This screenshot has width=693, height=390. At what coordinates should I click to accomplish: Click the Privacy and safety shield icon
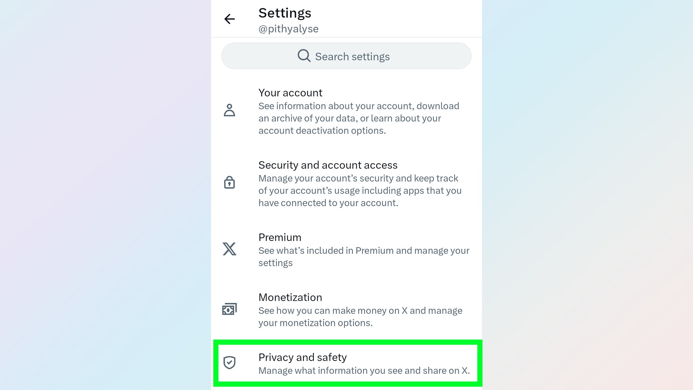click(229, 363)
